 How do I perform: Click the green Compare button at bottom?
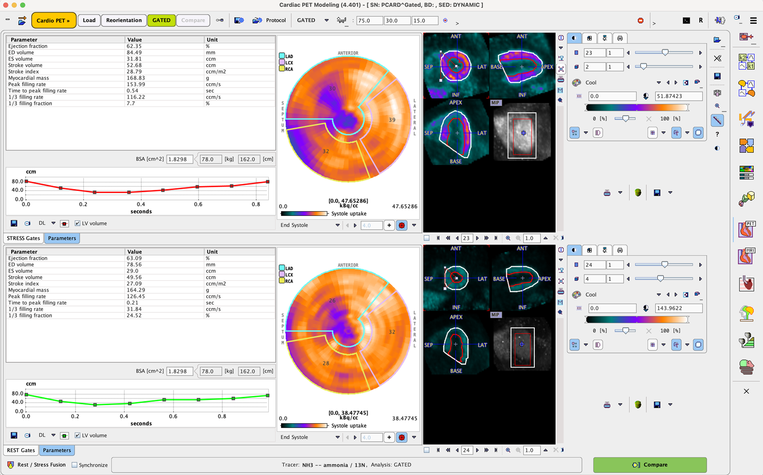tap(650, 465)
